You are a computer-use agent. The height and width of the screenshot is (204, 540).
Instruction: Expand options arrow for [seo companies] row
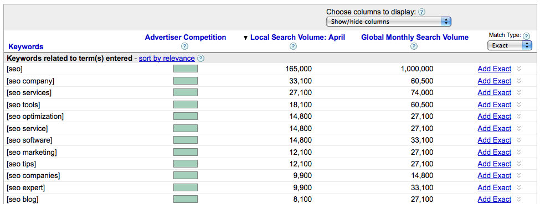(519, 175)
